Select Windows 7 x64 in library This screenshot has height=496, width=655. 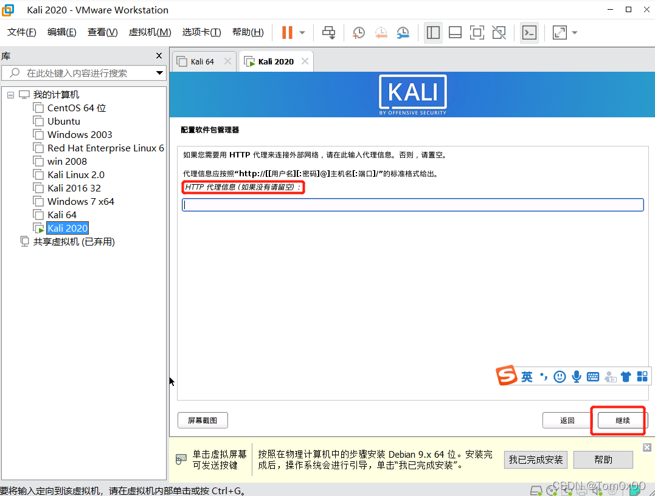[x=81, y=202]
